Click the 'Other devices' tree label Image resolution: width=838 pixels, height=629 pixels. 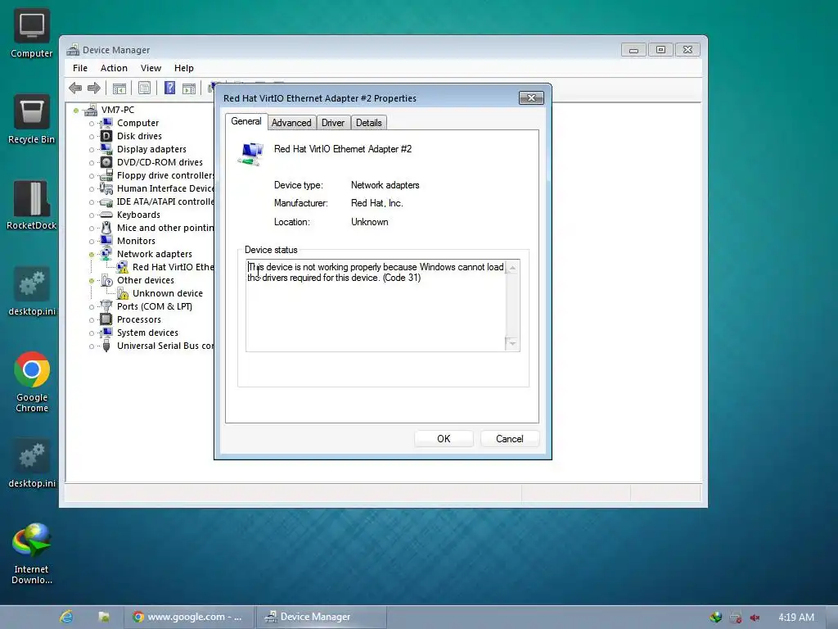point(146,280)
